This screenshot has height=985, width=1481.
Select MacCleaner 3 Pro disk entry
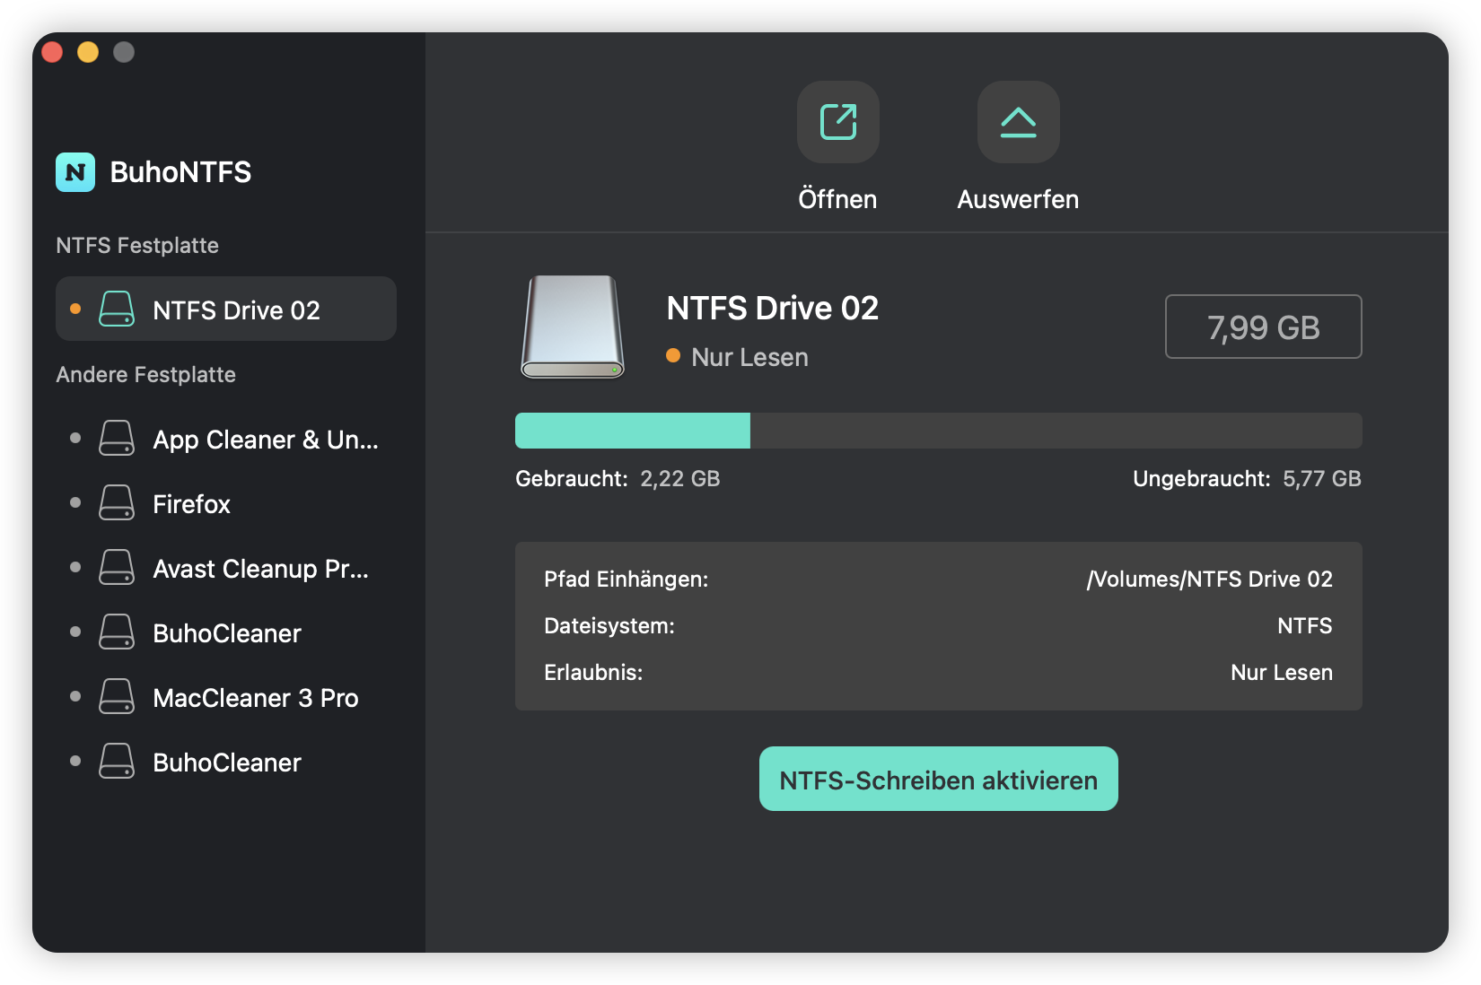click(x=226, y=697)
